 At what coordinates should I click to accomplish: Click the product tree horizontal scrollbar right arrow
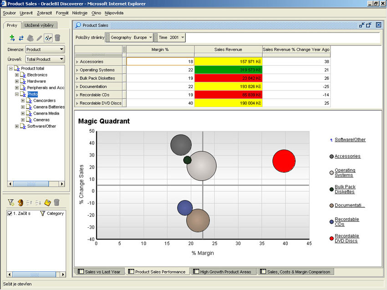pos(62,184)
